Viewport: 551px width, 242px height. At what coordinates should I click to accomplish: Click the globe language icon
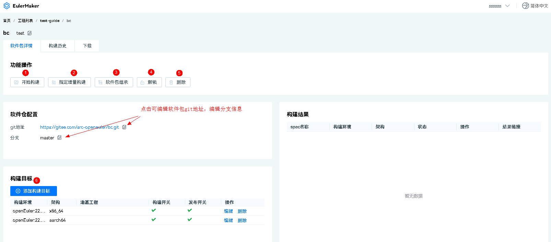(525, 6)
